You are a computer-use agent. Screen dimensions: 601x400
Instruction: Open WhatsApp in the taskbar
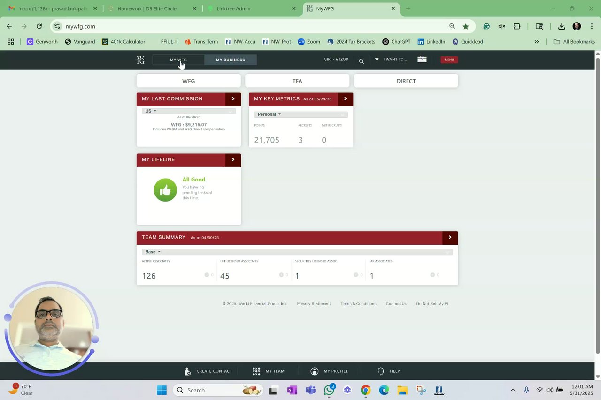pyautogui.click(x=329, y=390)
